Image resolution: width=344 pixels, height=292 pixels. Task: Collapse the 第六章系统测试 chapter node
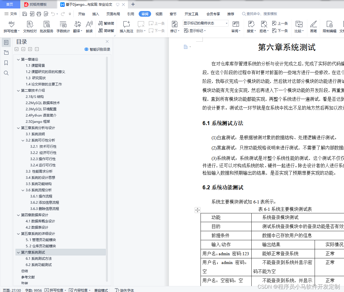click(x=18, y=252)
